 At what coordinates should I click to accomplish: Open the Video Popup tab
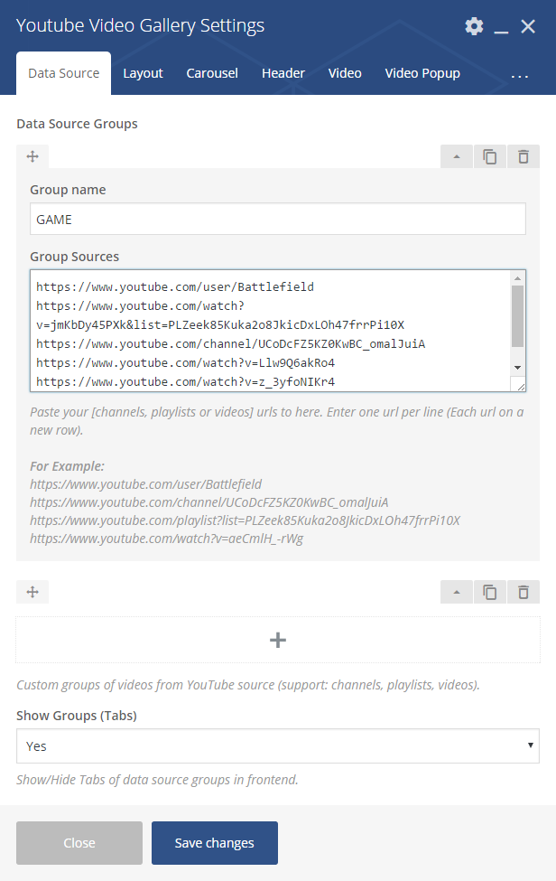tap(422, 73)
